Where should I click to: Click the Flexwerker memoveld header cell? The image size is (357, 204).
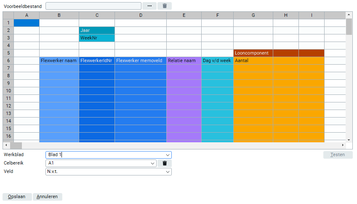pos(140,60)
